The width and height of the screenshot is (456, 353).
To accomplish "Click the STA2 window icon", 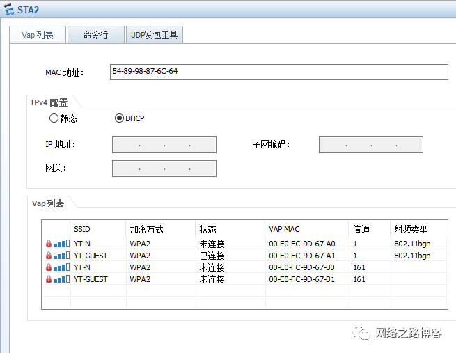I will point(9,9).
